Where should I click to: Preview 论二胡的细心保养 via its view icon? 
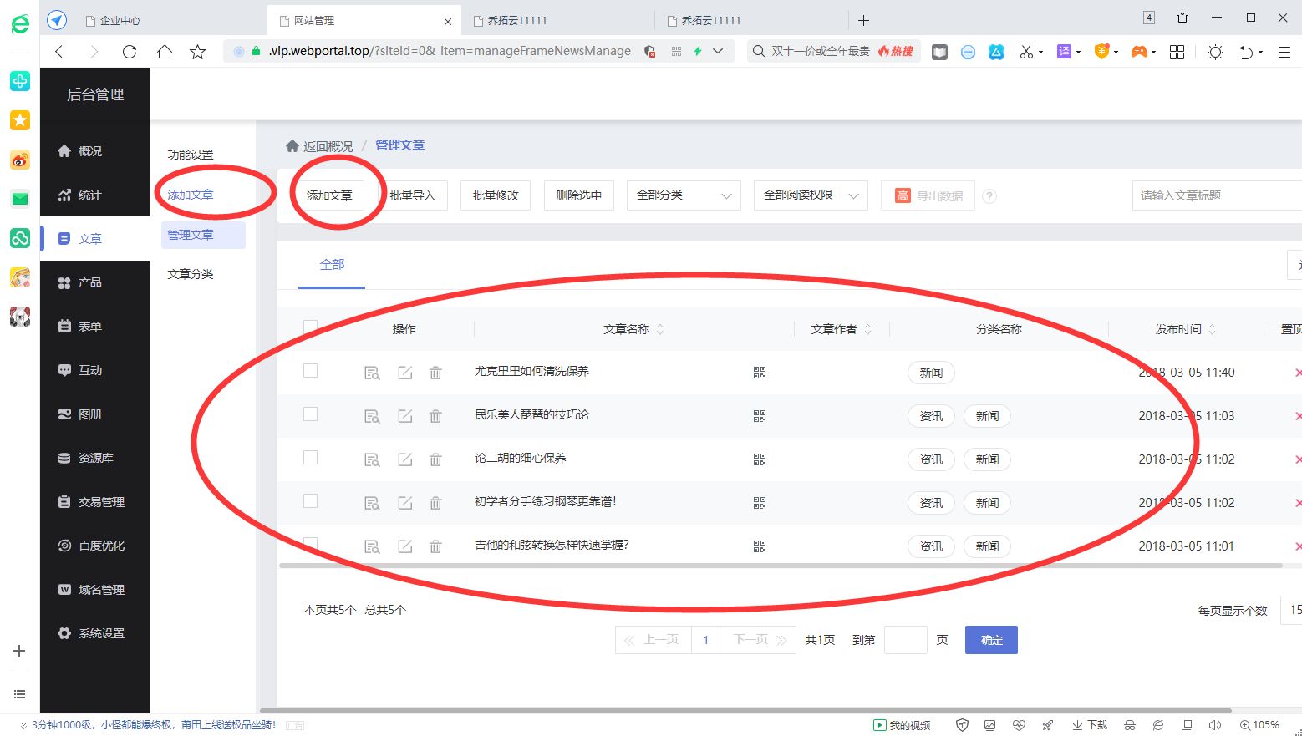(x=372, y=459)
